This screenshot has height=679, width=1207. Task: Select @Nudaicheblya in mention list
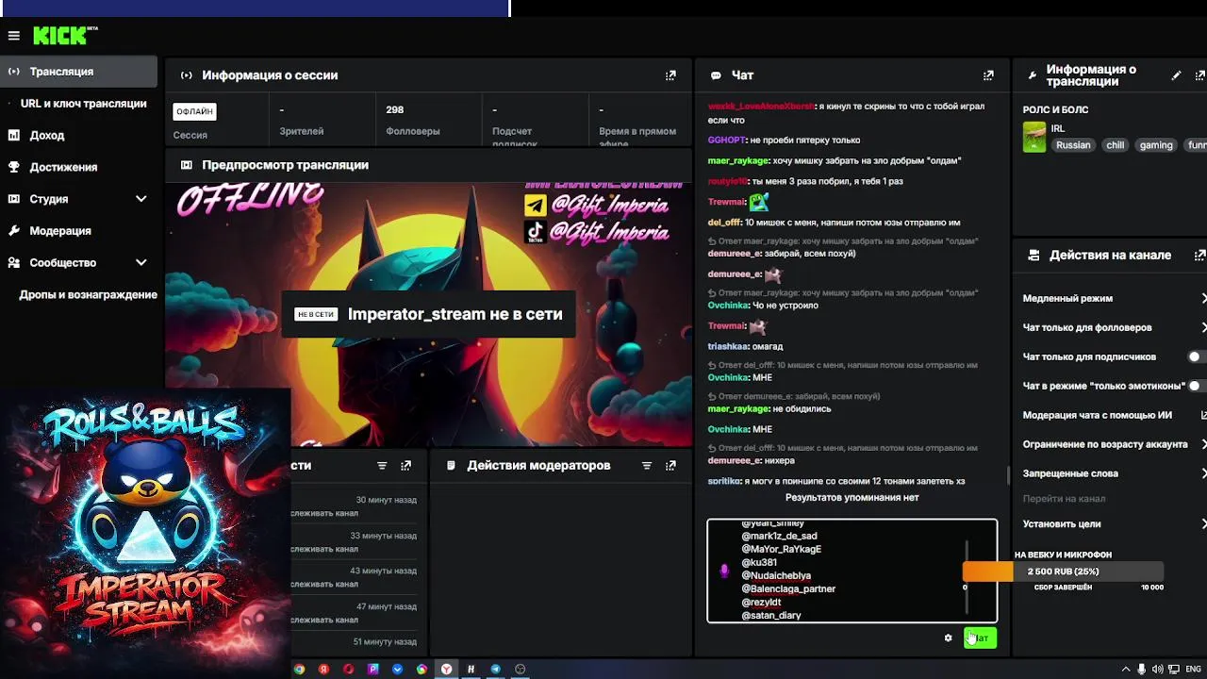pos(776,576)
